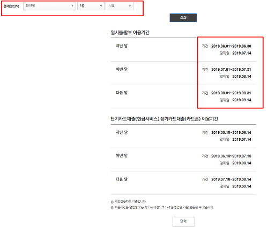Click 이번 달 in 단기카드대출 section

pyautogui.click(x=122, y=156)
